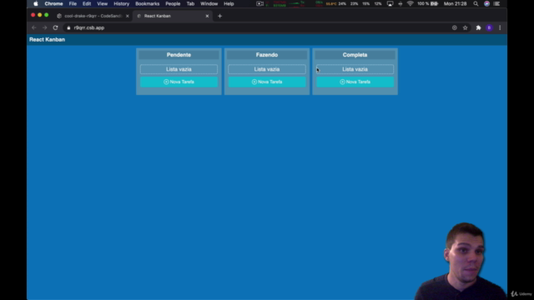Click the screen recording icon in menu bar

(x=259, y=3)
